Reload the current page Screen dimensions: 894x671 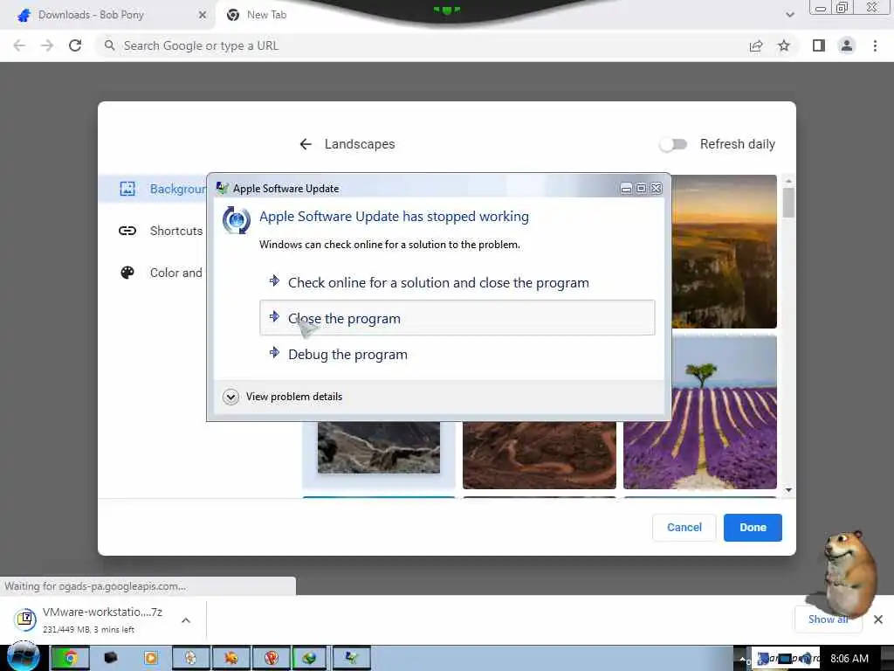click(x=75, y=45)
